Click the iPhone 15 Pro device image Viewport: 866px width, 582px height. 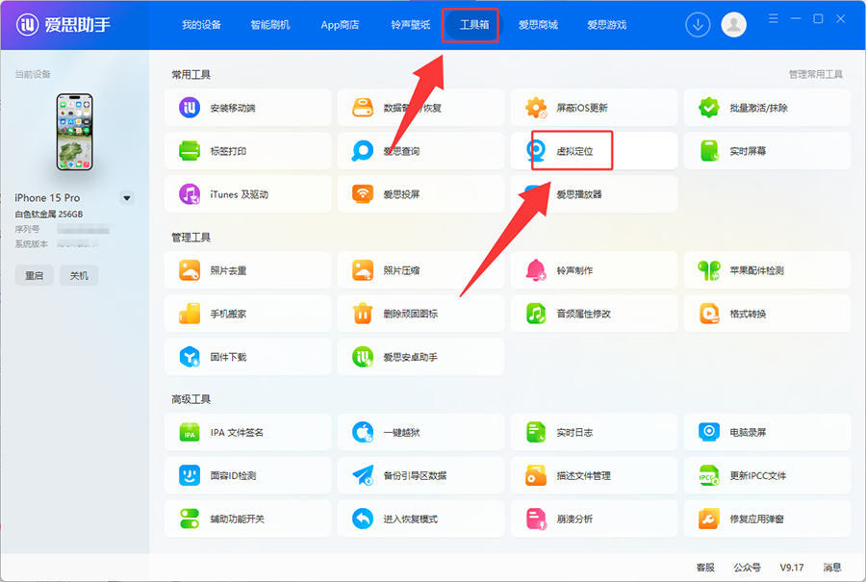(x=74, y=132)
